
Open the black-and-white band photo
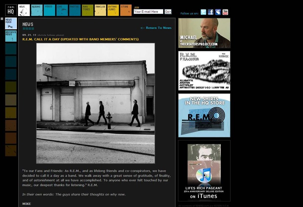pos(95,103)
